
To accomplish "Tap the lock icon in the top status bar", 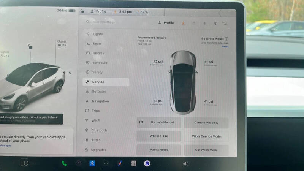I will click(x=82, y=11).
